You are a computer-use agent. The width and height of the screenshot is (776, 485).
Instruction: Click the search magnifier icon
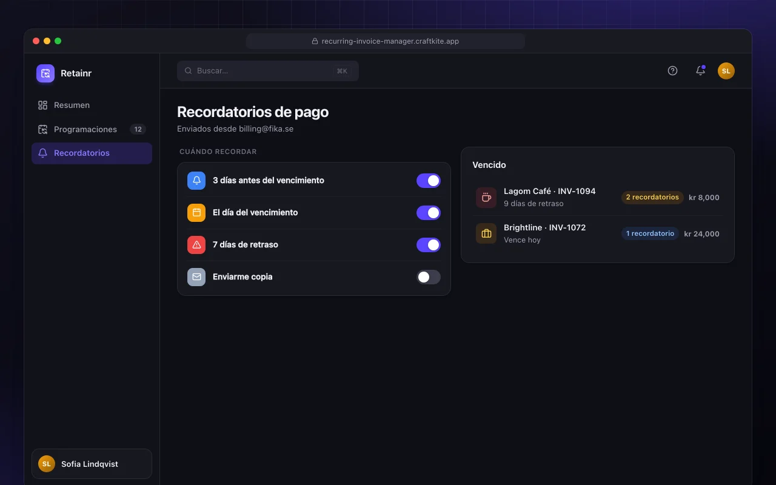coord(189,71)
